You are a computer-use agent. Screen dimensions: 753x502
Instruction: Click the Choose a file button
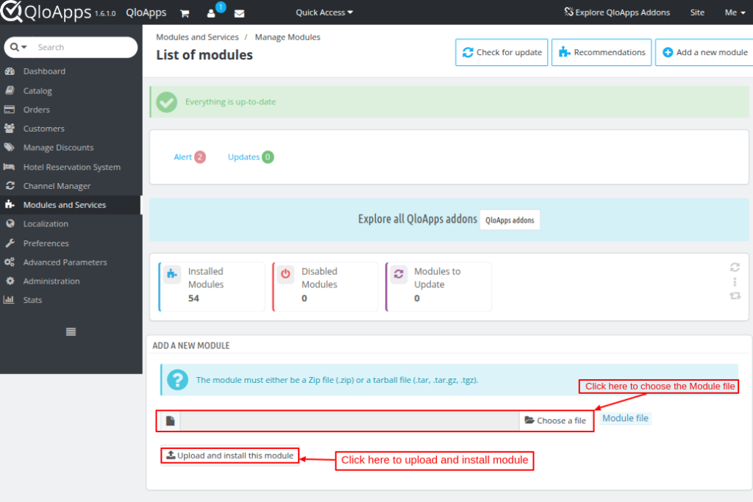(556, 421)
